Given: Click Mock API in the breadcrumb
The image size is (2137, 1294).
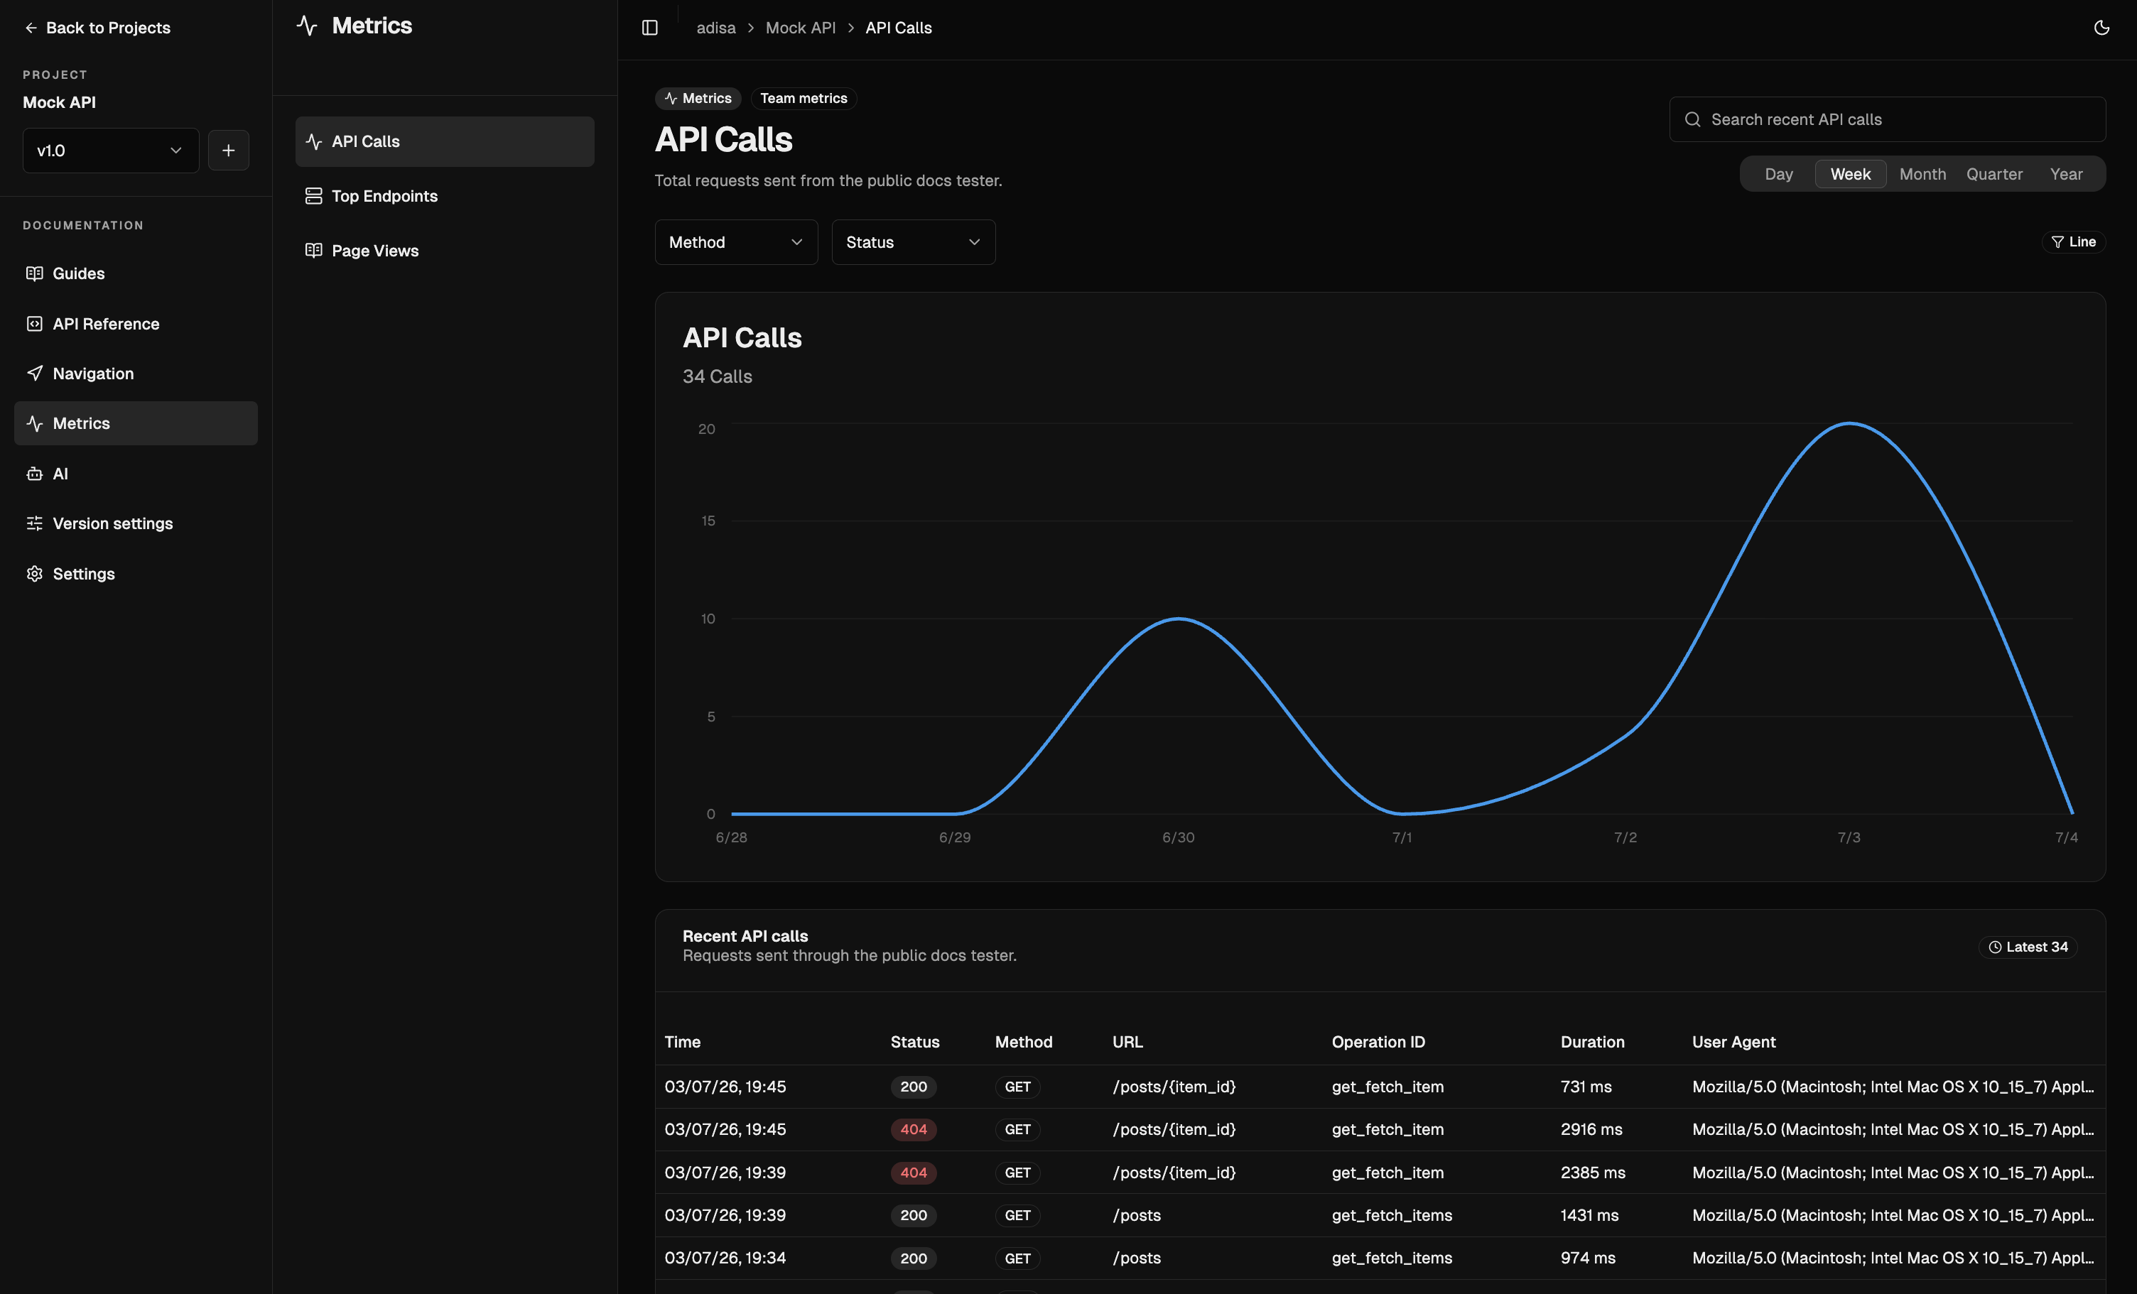Looking at the screenshot, I should coord(801,28).
